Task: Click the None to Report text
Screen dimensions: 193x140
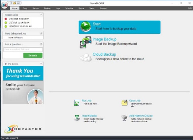Action: pyautogui.click(x=15, y=38)
